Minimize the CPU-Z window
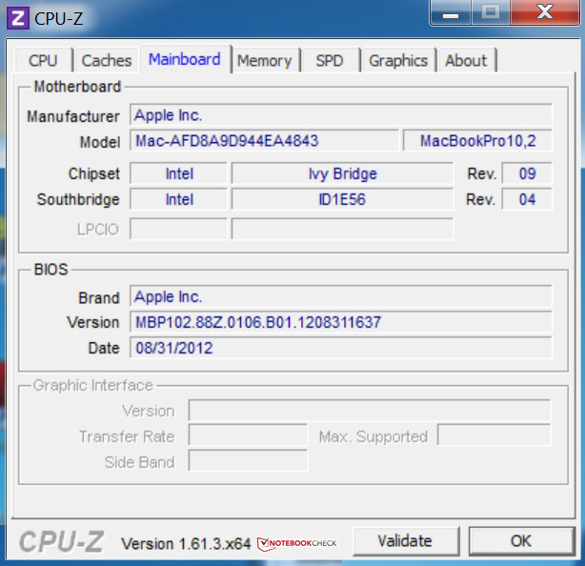This screenshot has width=585, height=566. pos(451,13)
